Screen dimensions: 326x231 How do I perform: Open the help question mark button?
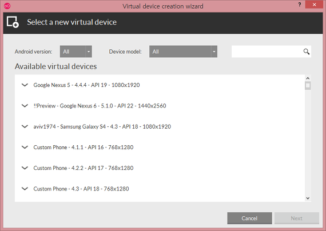299,5
